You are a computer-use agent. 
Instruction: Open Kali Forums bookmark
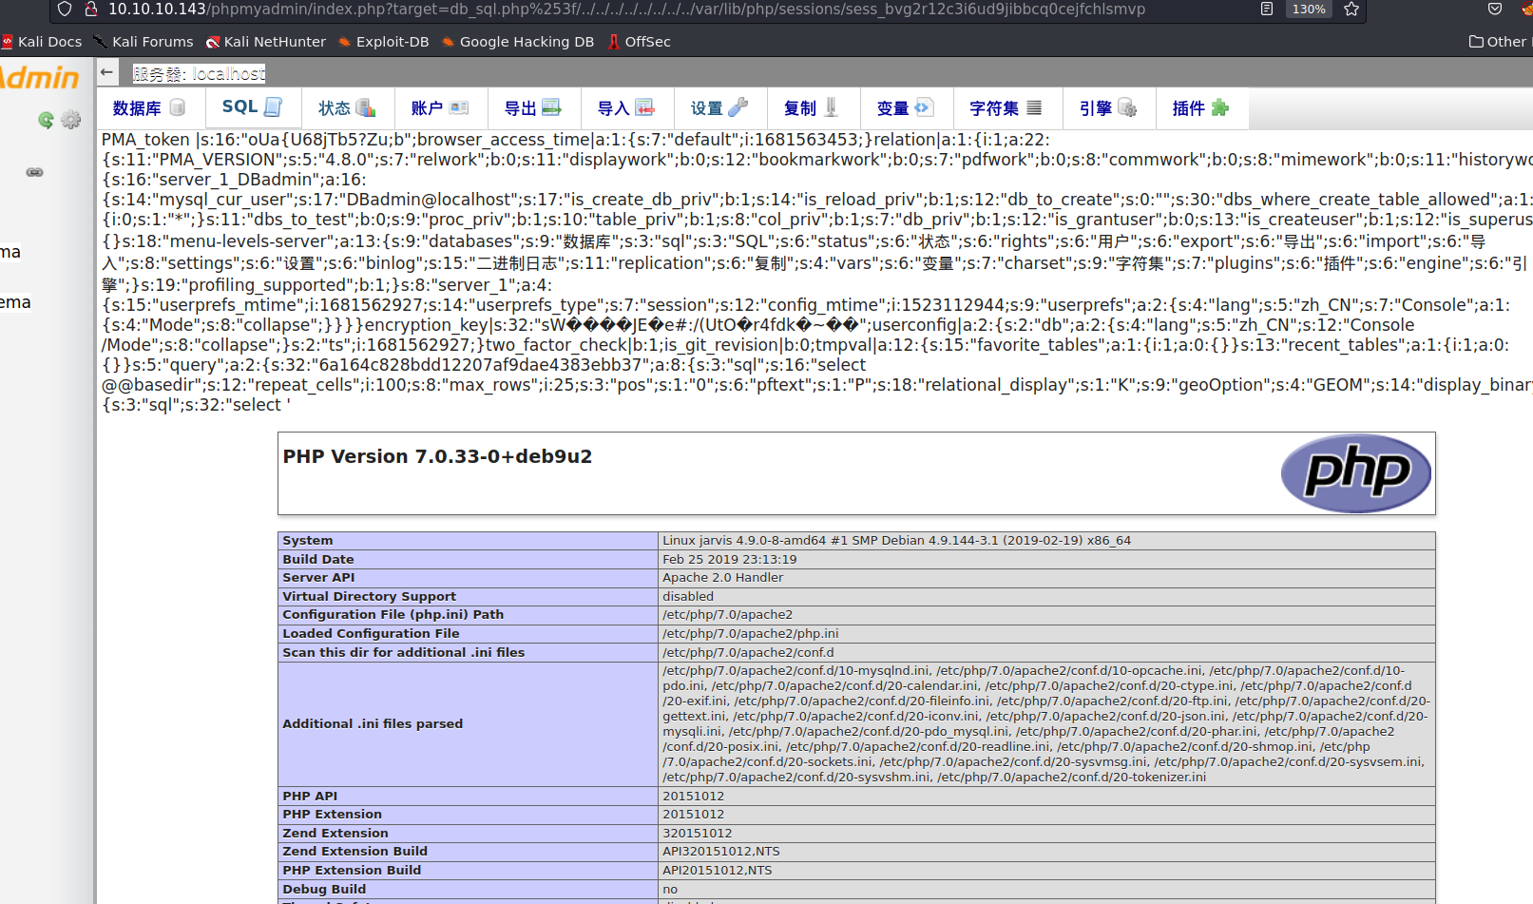coord(144,42)
